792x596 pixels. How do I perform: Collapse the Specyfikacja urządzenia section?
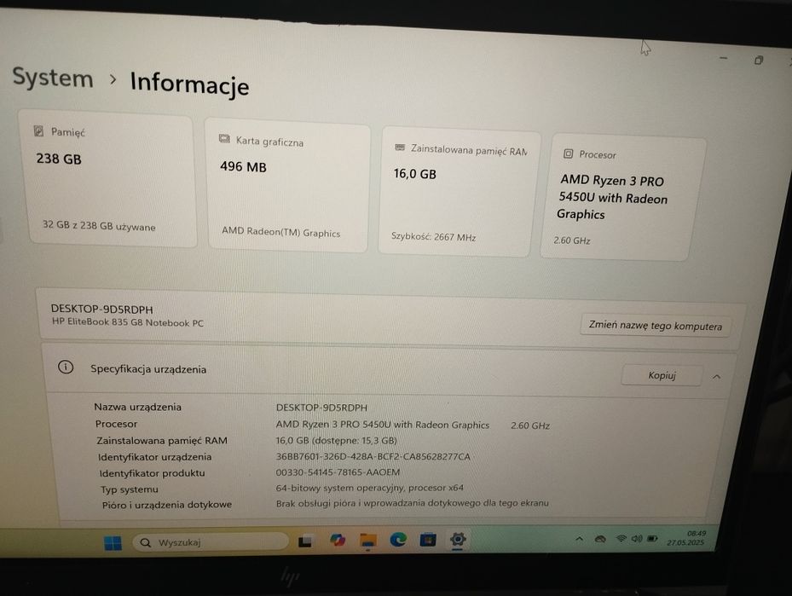click(717, 377)
